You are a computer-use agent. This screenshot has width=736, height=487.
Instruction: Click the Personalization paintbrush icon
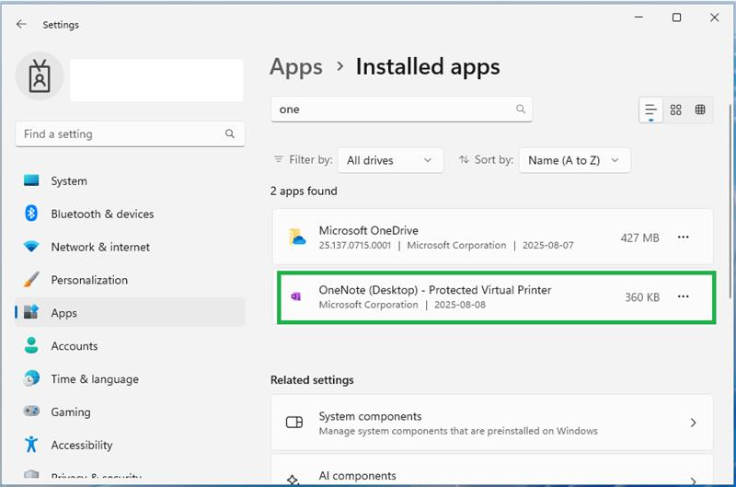click(31, 280)
